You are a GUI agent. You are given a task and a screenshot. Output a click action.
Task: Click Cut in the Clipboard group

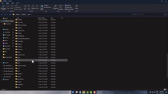coord(16,5)
